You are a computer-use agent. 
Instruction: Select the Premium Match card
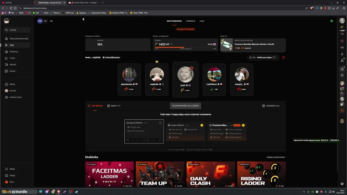click(x=227, y=131)
